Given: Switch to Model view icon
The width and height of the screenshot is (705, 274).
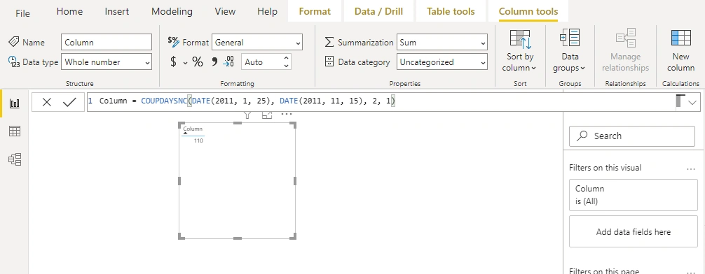Looking at the screenshot, I should (15, 159).
